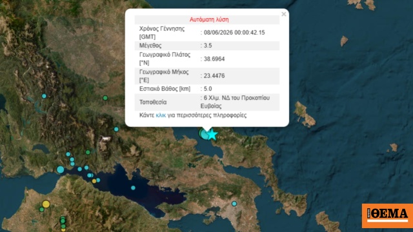
Task: Click the 'Γεωγραφικό Πλάτος [°N]' label
Action: pos(165,59)
